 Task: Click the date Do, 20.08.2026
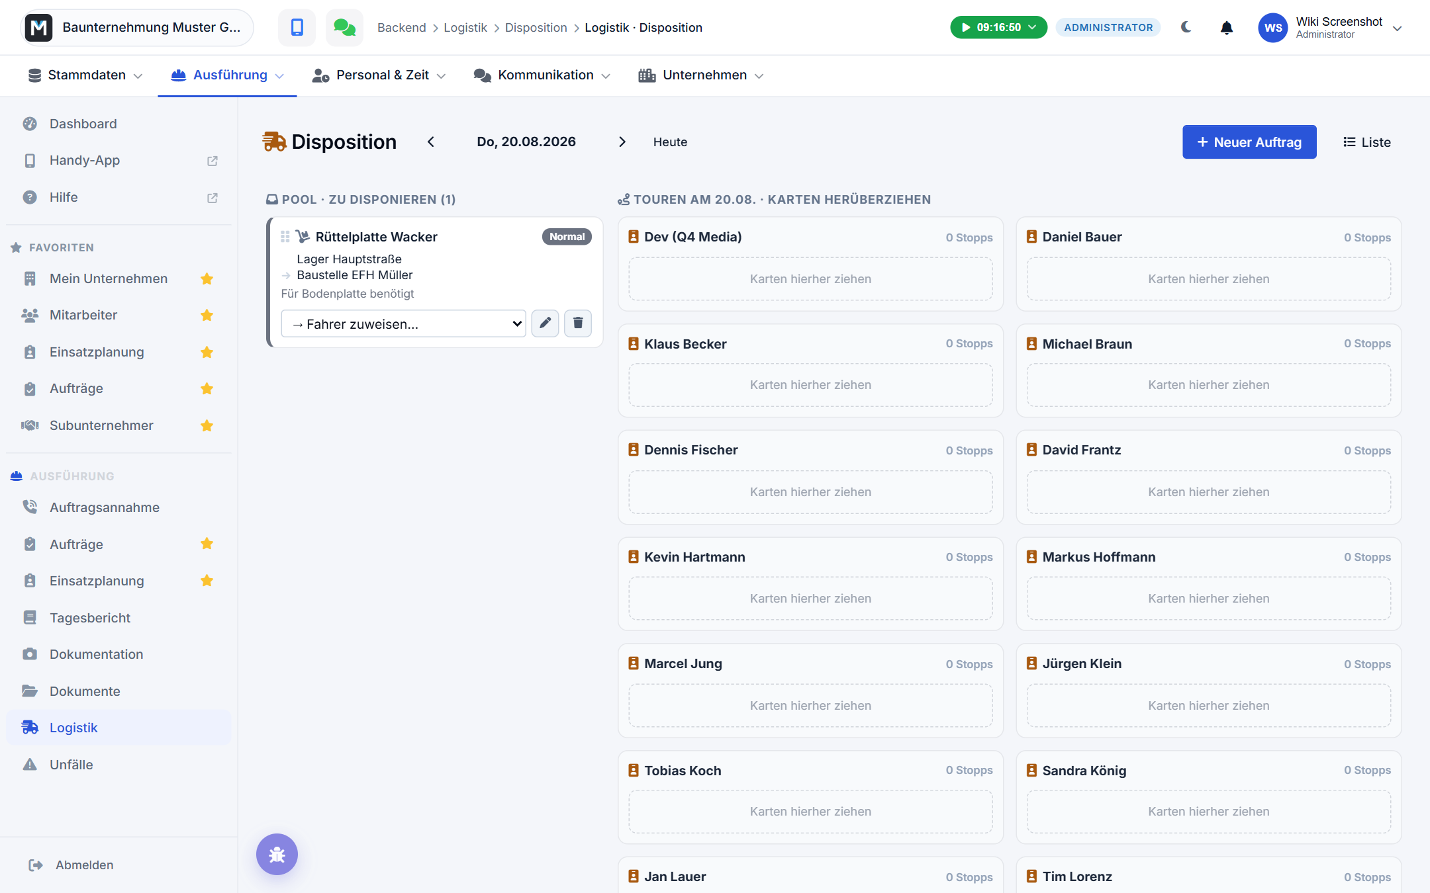(526, 142)
